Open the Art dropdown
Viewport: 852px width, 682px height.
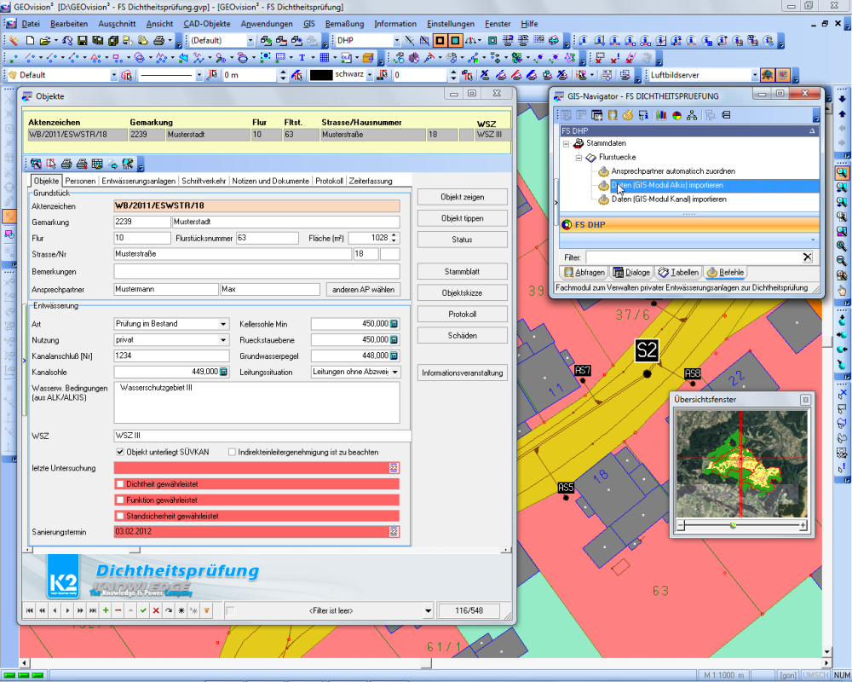(222, 324)
